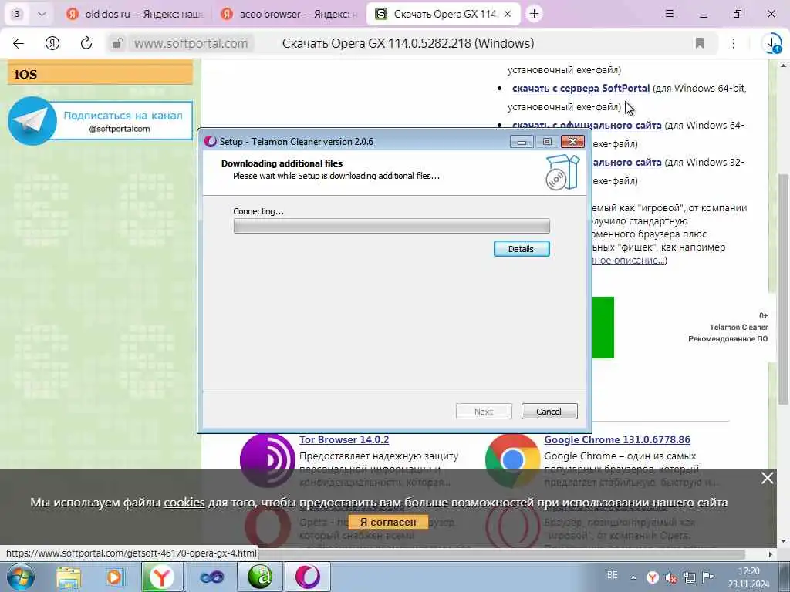Open the Action Center flag icon
Screen dimensions: 790x592
point(708,577)
